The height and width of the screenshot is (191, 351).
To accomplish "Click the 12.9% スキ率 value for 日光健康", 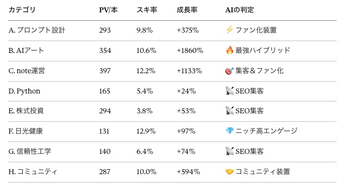I will point(146,131).
